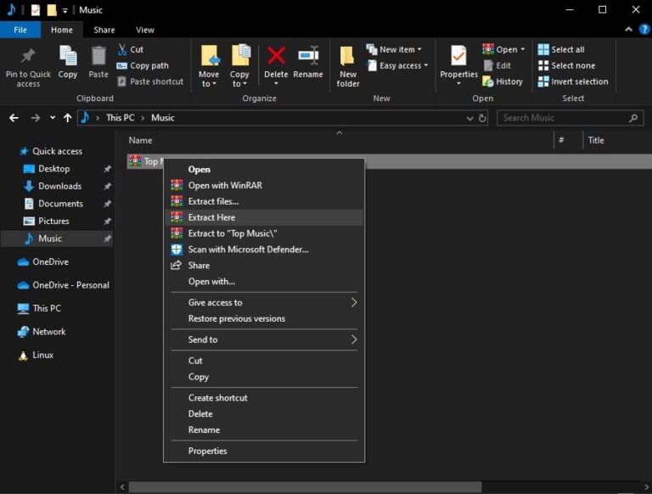Refresh the Music folder view
The width and height of the screenshot is (652, 494).
(x=482, y=118)
